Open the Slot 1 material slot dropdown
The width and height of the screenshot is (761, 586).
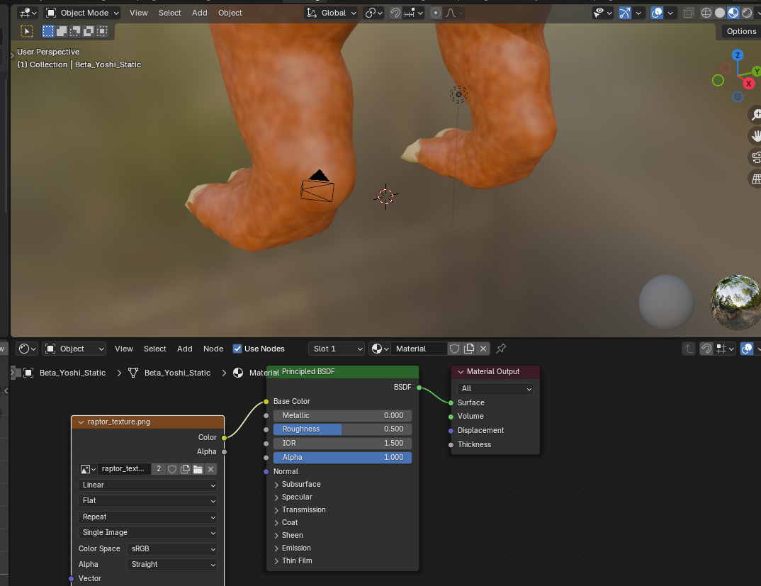tap(337, 349)
